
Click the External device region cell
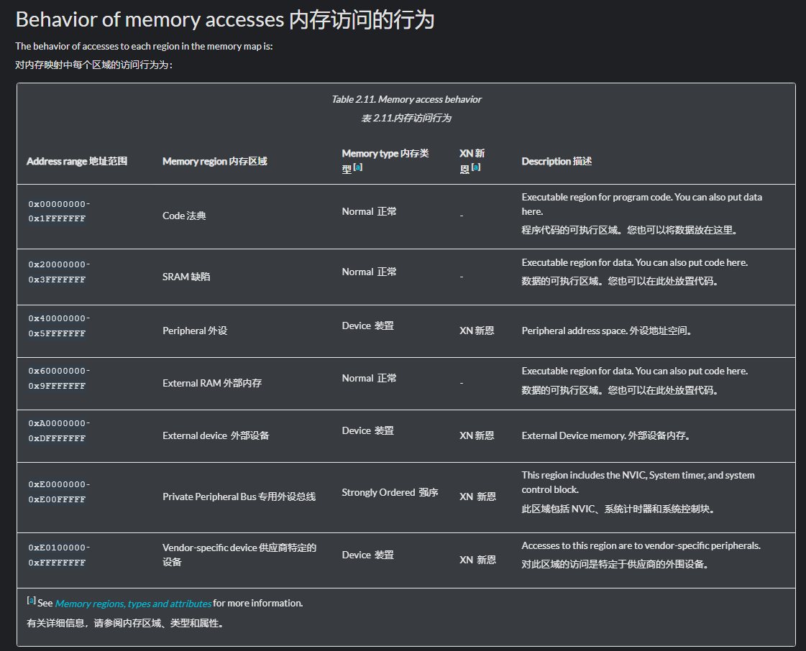tap(216, 436)
